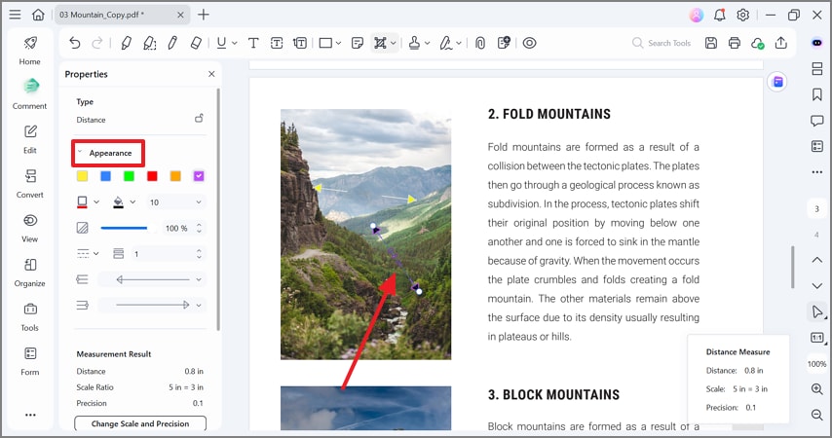Screen dimensions: 832x438
Task: Close the Properties panel
Action: coord(211,74)
